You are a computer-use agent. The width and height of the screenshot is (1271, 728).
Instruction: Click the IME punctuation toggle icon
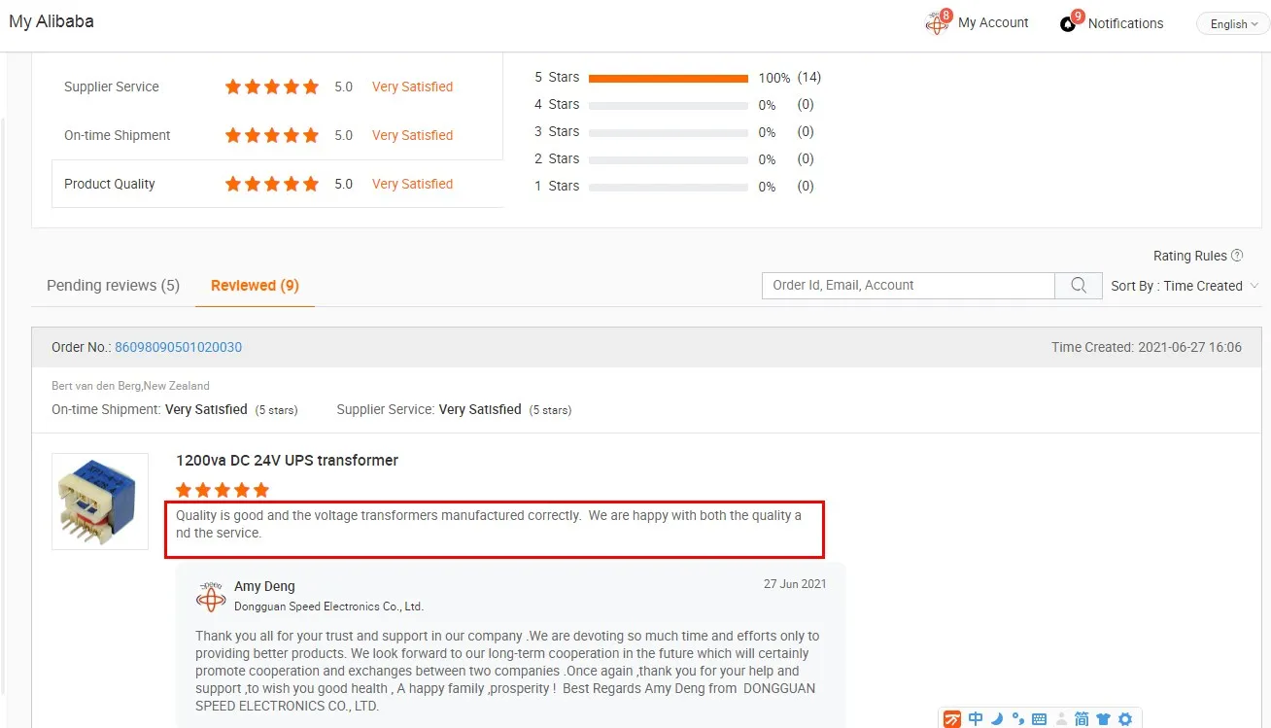[x=1017, y=719]
